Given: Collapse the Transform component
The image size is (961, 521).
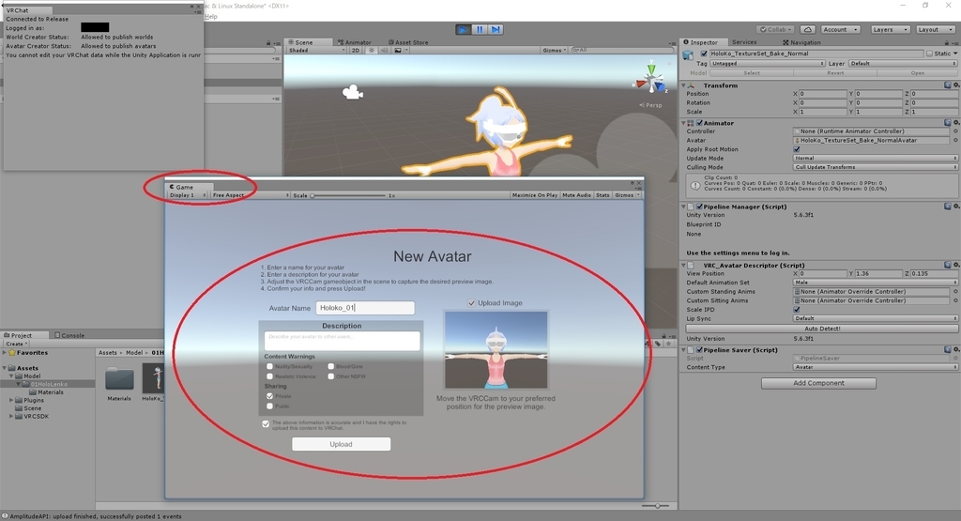Looking at the screenshot, I should click(x=684, y=85).
